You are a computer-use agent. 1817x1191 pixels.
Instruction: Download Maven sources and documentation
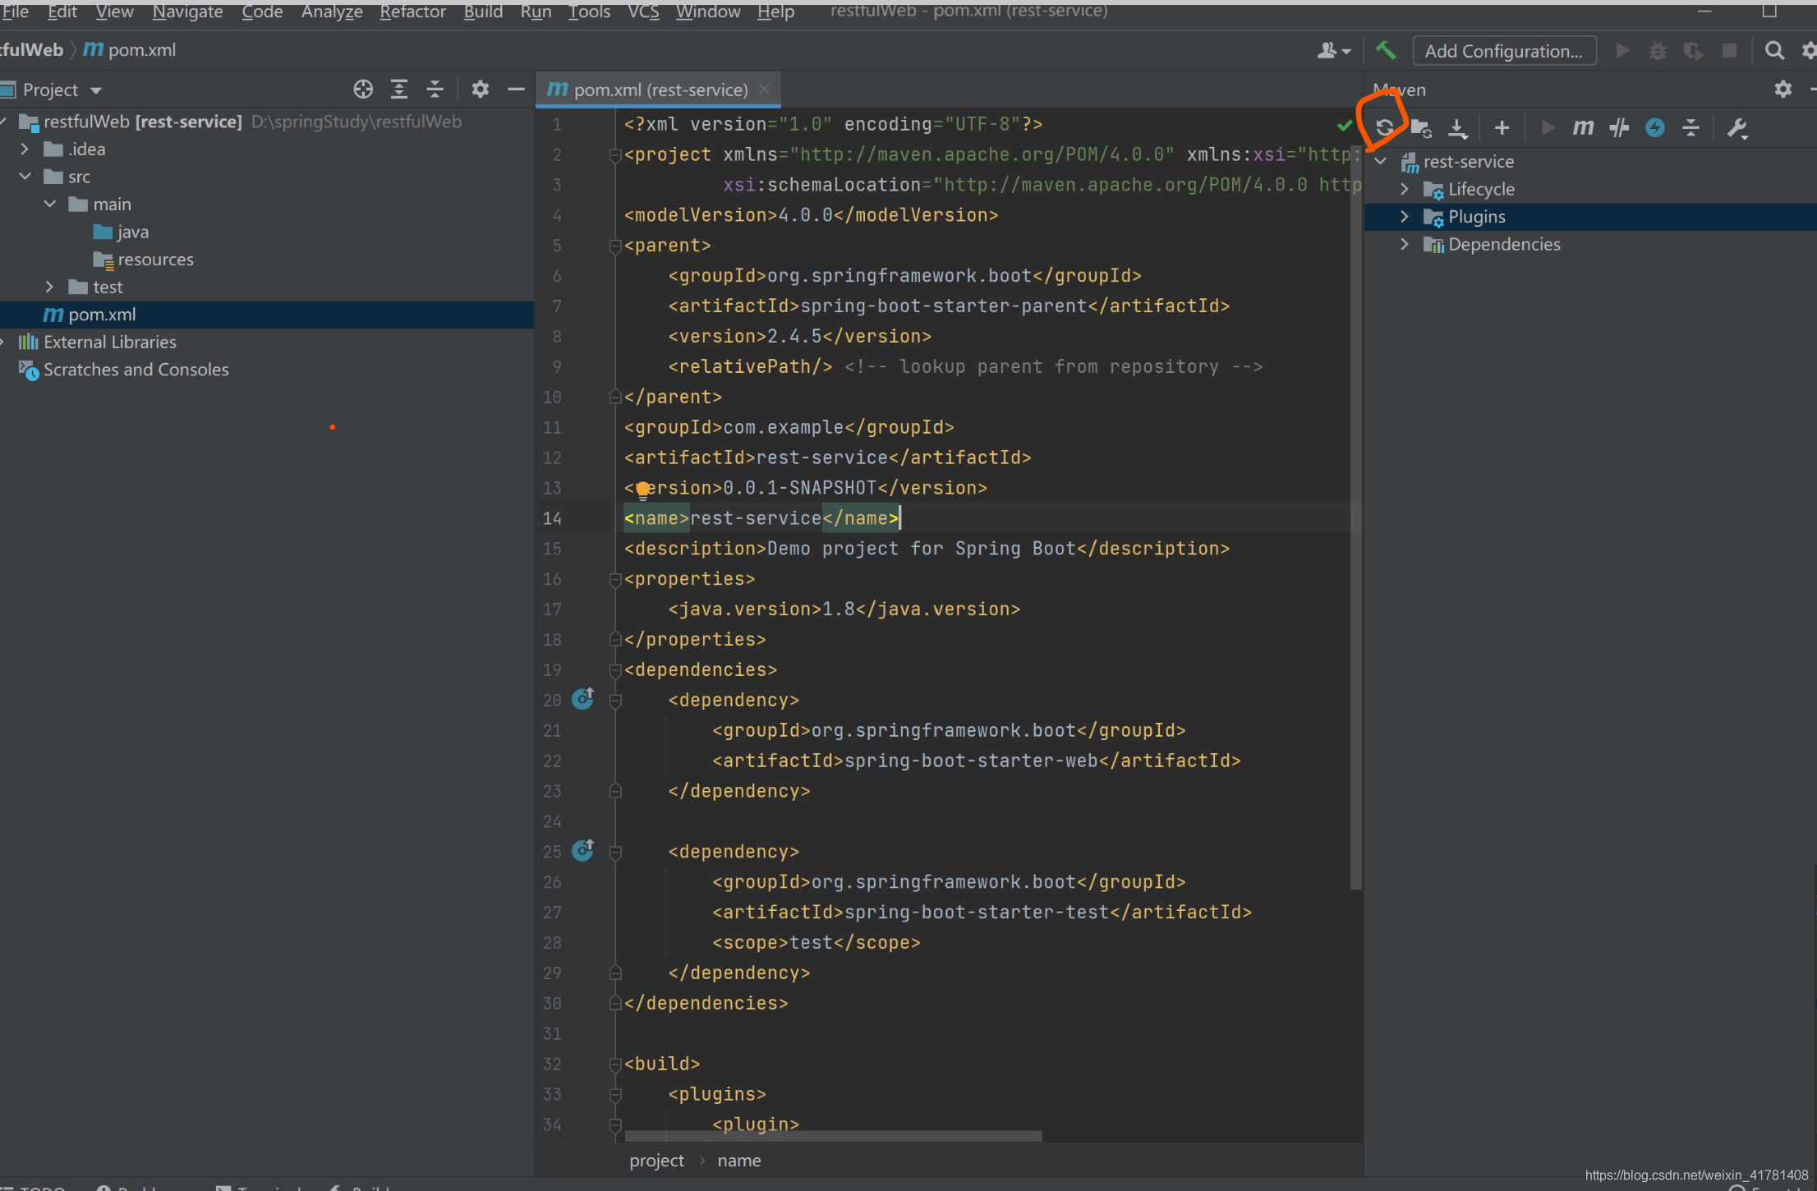click(1457, 127)
